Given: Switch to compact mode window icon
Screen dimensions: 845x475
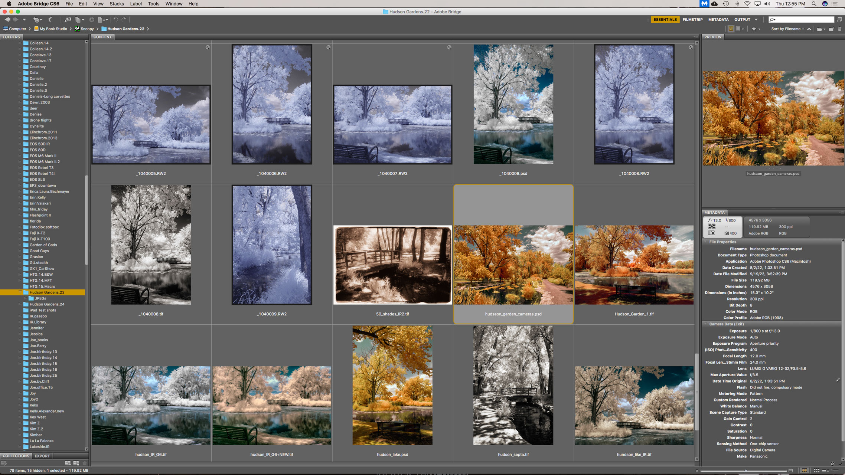Looking at the screenshot, I should pos(839,20).
